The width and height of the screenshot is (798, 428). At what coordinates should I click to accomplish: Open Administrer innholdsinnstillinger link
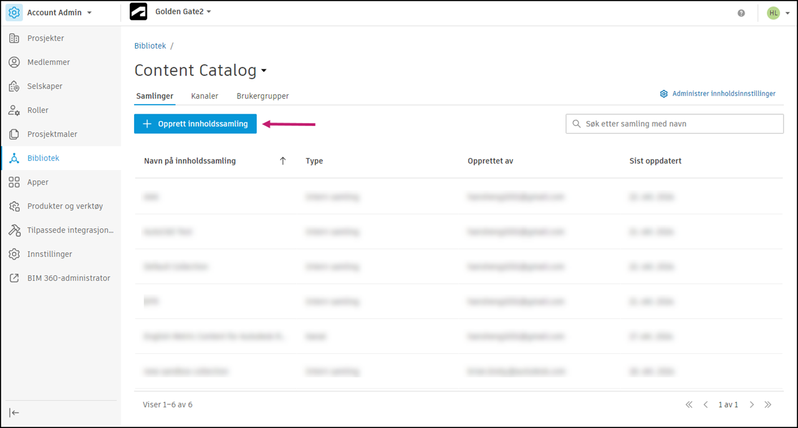click(x=718, y=94)
